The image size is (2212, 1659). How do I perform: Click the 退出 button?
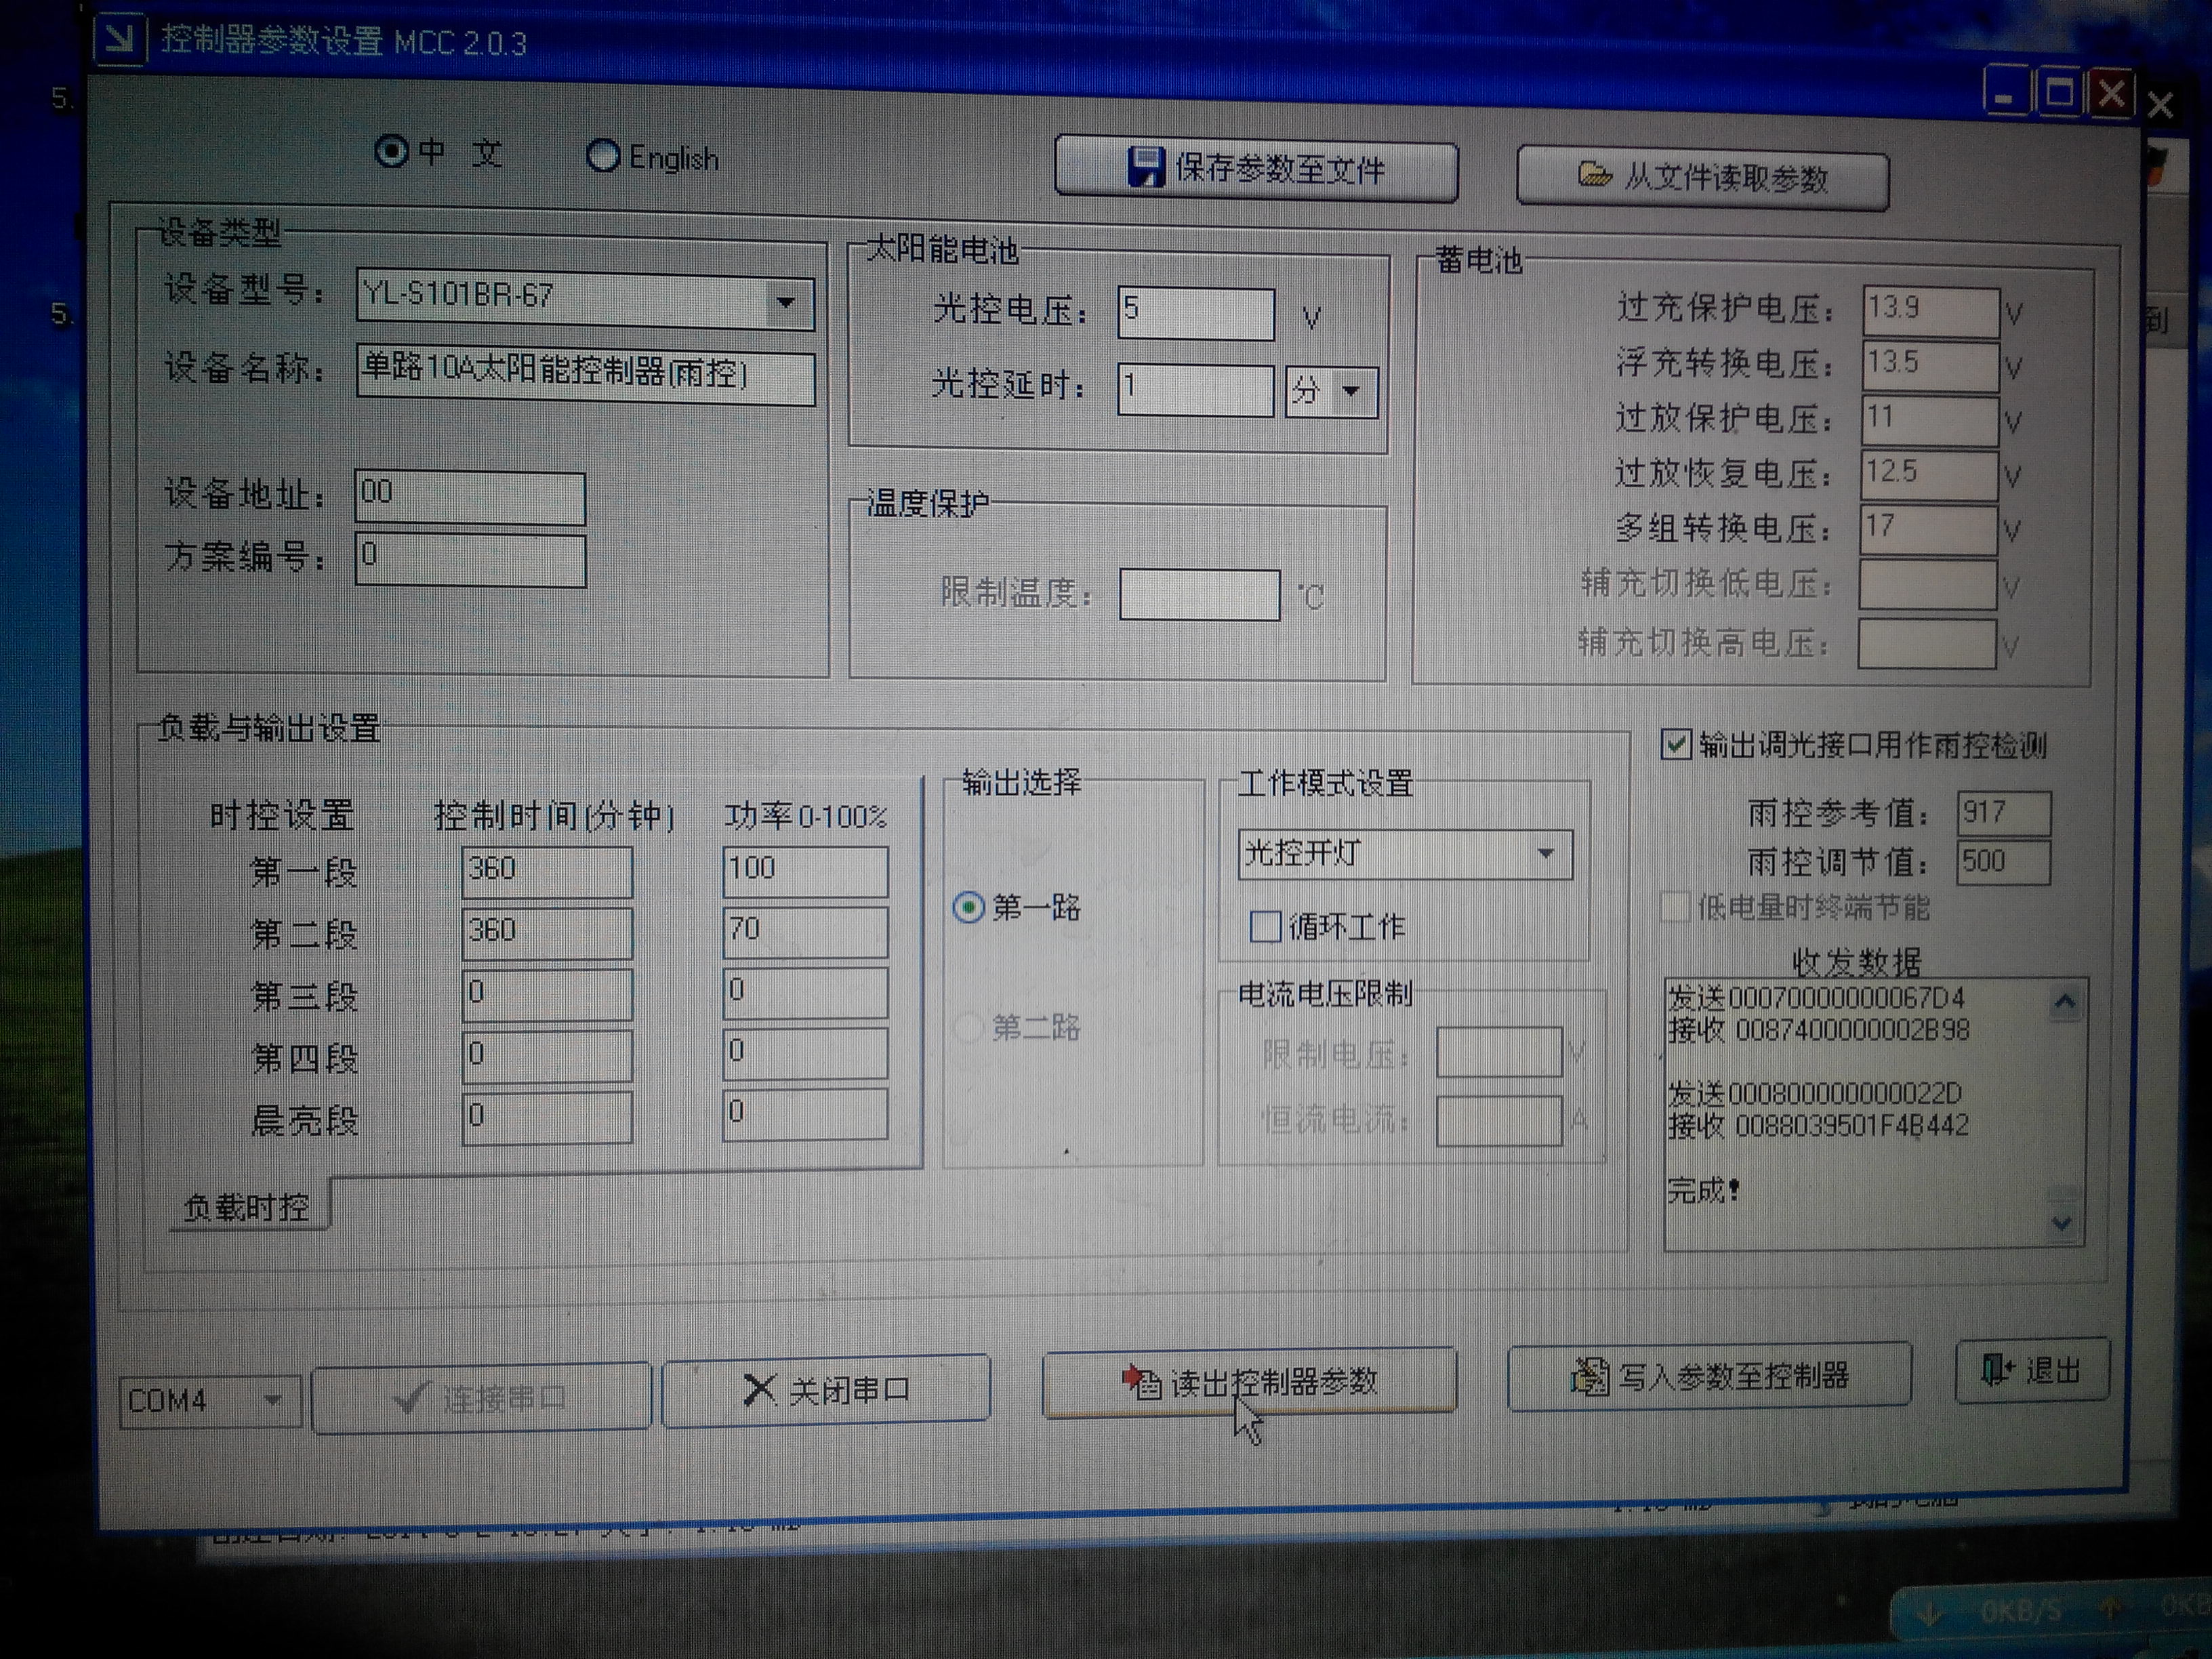pos(2032,1369)
